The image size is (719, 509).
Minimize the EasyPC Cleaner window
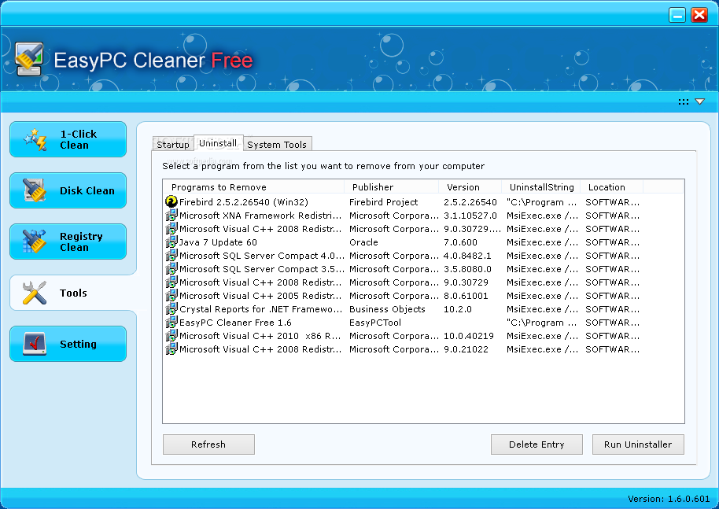(677, 15)
